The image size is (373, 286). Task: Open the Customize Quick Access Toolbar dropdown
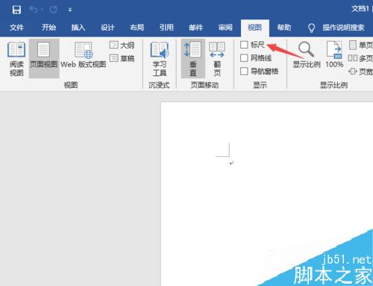point(70,10)
